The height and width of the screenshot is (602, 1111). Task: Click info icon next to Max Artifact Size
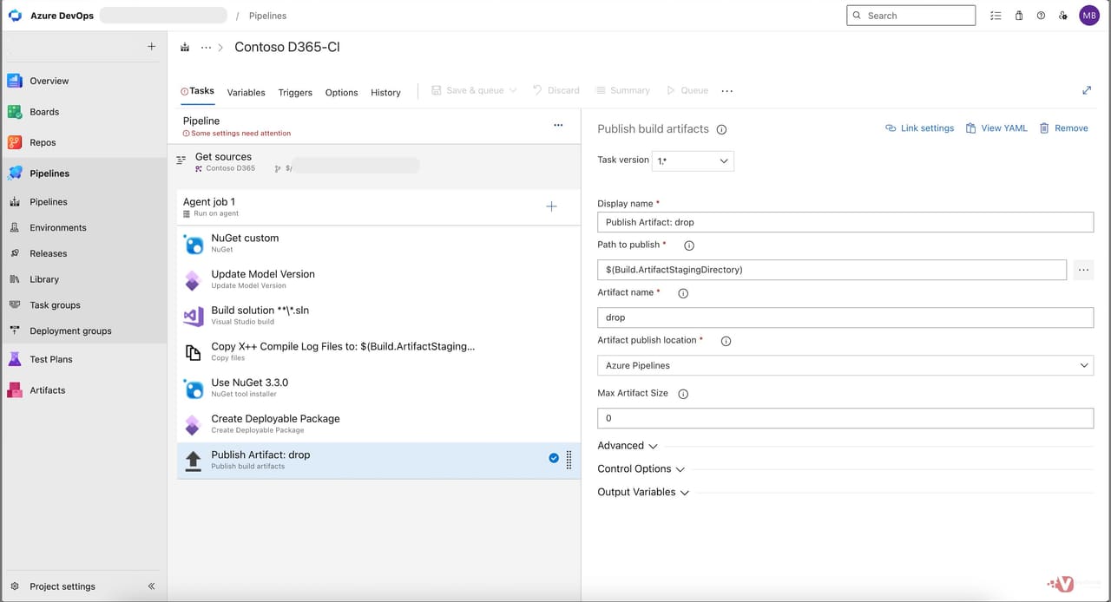683,394
